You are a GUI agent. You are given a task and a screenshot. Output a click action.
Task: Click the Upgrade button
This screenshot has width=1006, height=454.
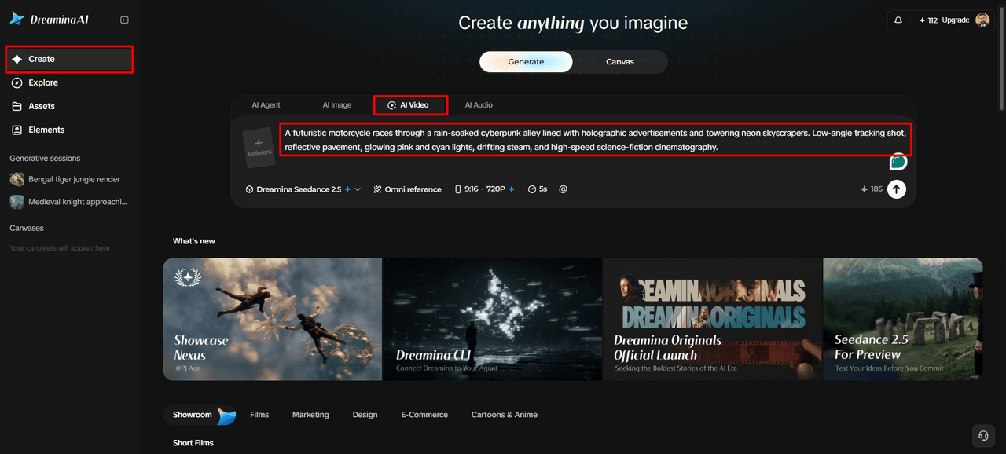(956, 20)
